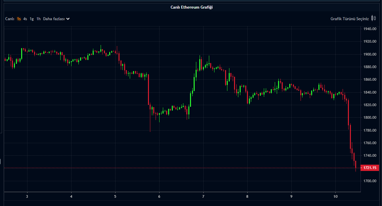Click the chevron arrow beside Daha fazlası
Viewport: 382px width, 206px height.
pyautogui.click(x=68, y=19)
